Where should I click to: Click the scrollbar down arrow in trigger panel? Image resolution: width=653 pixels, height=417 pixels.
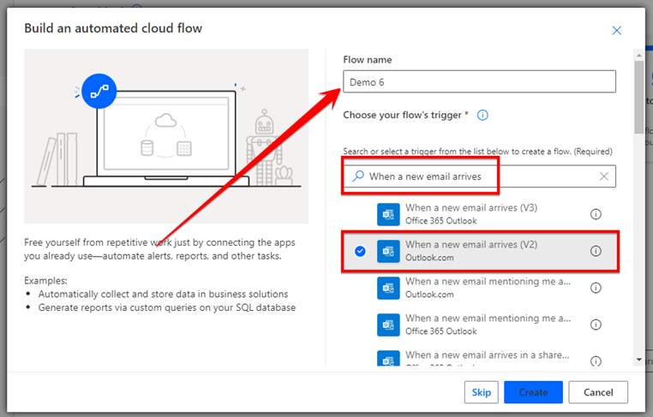point(638,360)
